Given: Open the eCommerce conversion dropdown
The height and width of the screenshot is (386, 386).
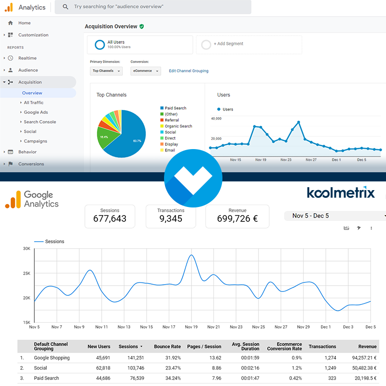Looking at the screenshot, I should [145, 70].
